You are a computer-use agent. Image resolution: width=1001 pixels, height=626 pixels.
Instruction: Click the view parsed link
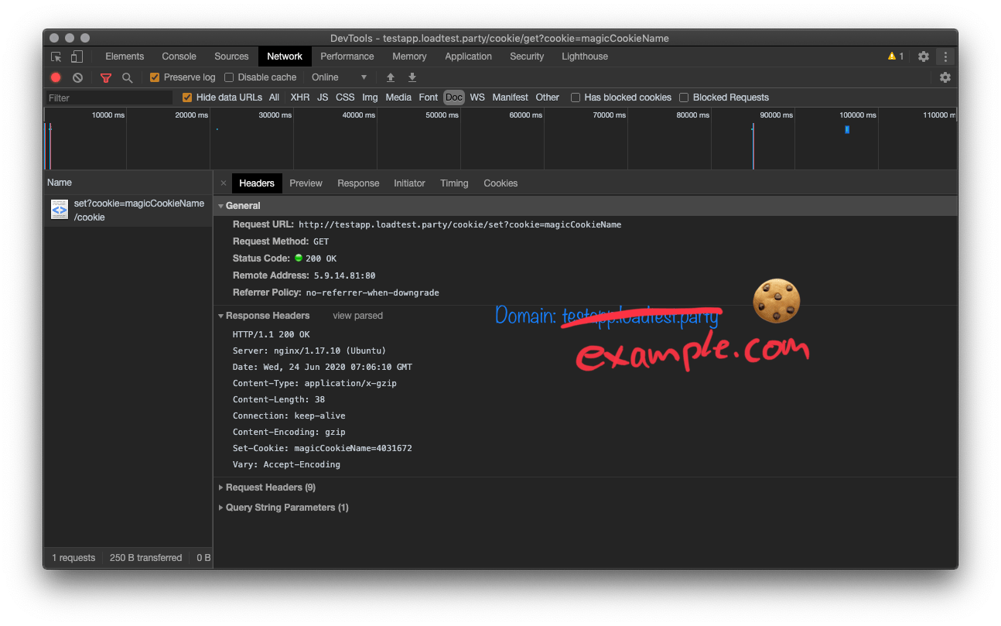coord(357,315)
